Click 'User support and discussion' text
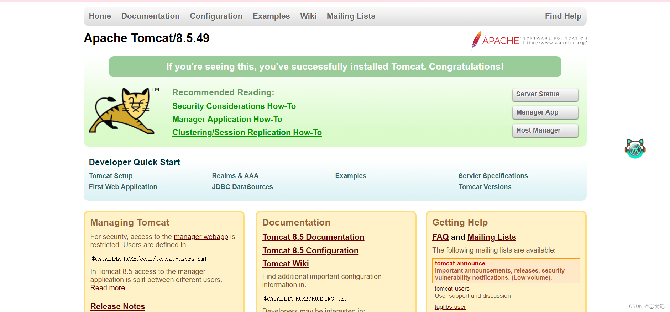The width and height of the screenshot is (670, 312). (473, 296)
